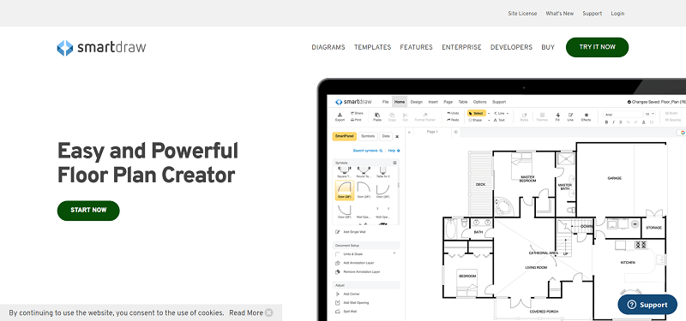Choose the Shape tool in ribbon
Image resolution: width=686 pixels, height=321 pixels.
(x=476, y=120)
